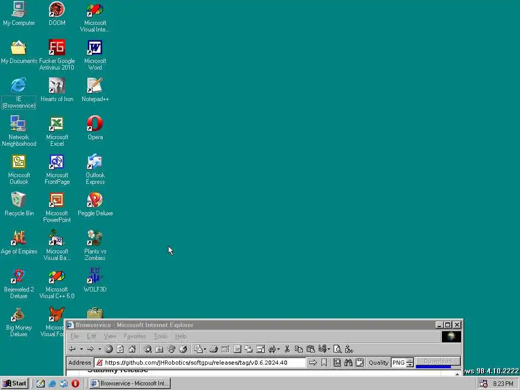The height and width of the screenshot is (390, 520).
Task: Select the Peggle Deluxe desktop icon
Action: tap(95, 204)
